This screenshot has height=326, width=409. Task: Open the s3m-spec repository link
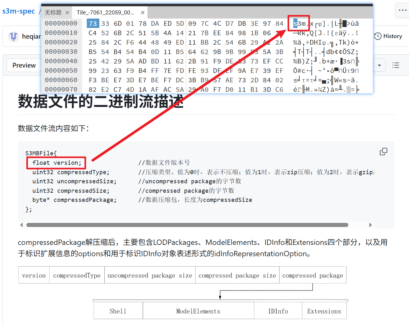(19, 11)
